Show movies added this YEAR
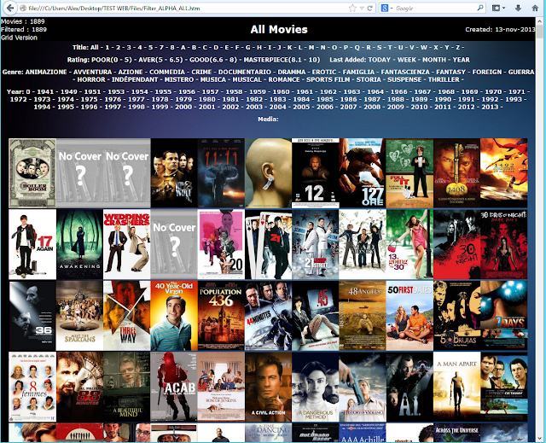The image size is (546, 443). point(461,60)
